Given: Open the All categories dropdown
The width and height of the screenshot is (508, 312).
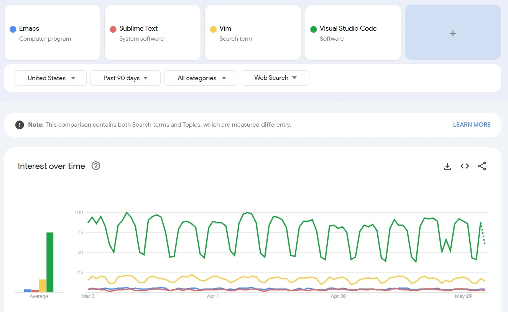Looking at the screenshot, I should point(201,78).
